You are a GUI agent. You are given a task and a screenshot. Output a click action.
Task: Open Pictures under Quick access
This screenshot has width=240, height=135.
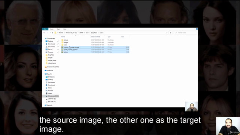point(50,52)
